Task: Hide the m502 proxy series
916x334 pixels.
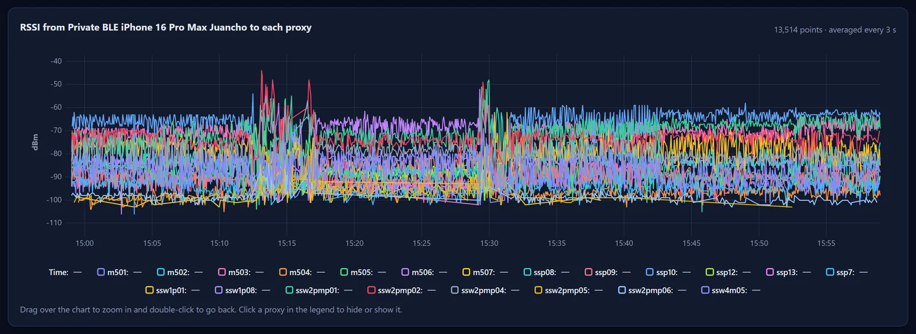Action: tap(180, 272)
